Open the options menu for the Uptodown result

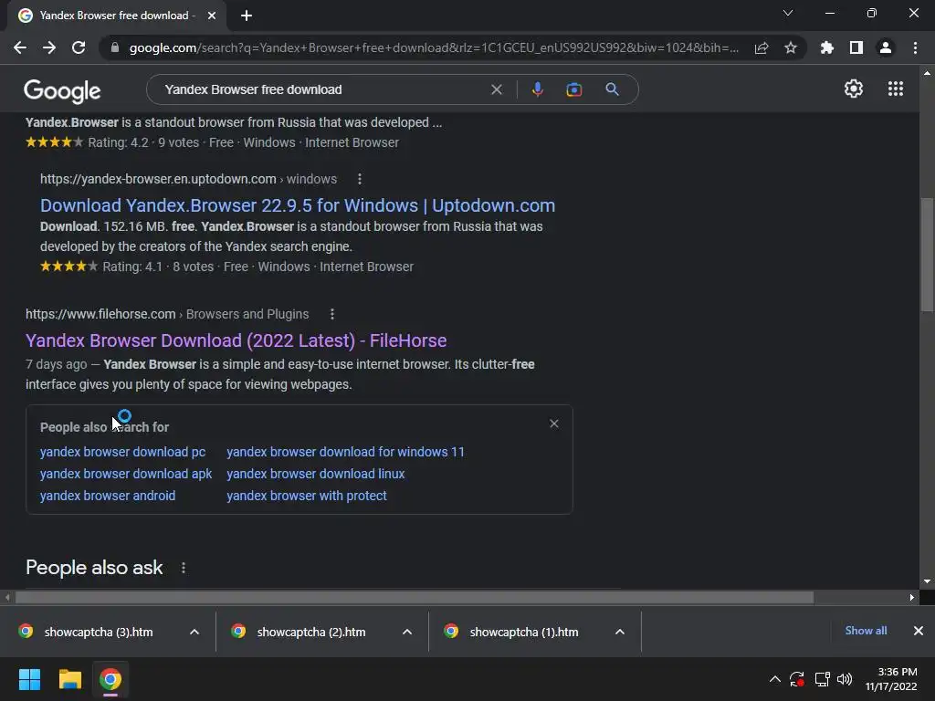point(359,179)
